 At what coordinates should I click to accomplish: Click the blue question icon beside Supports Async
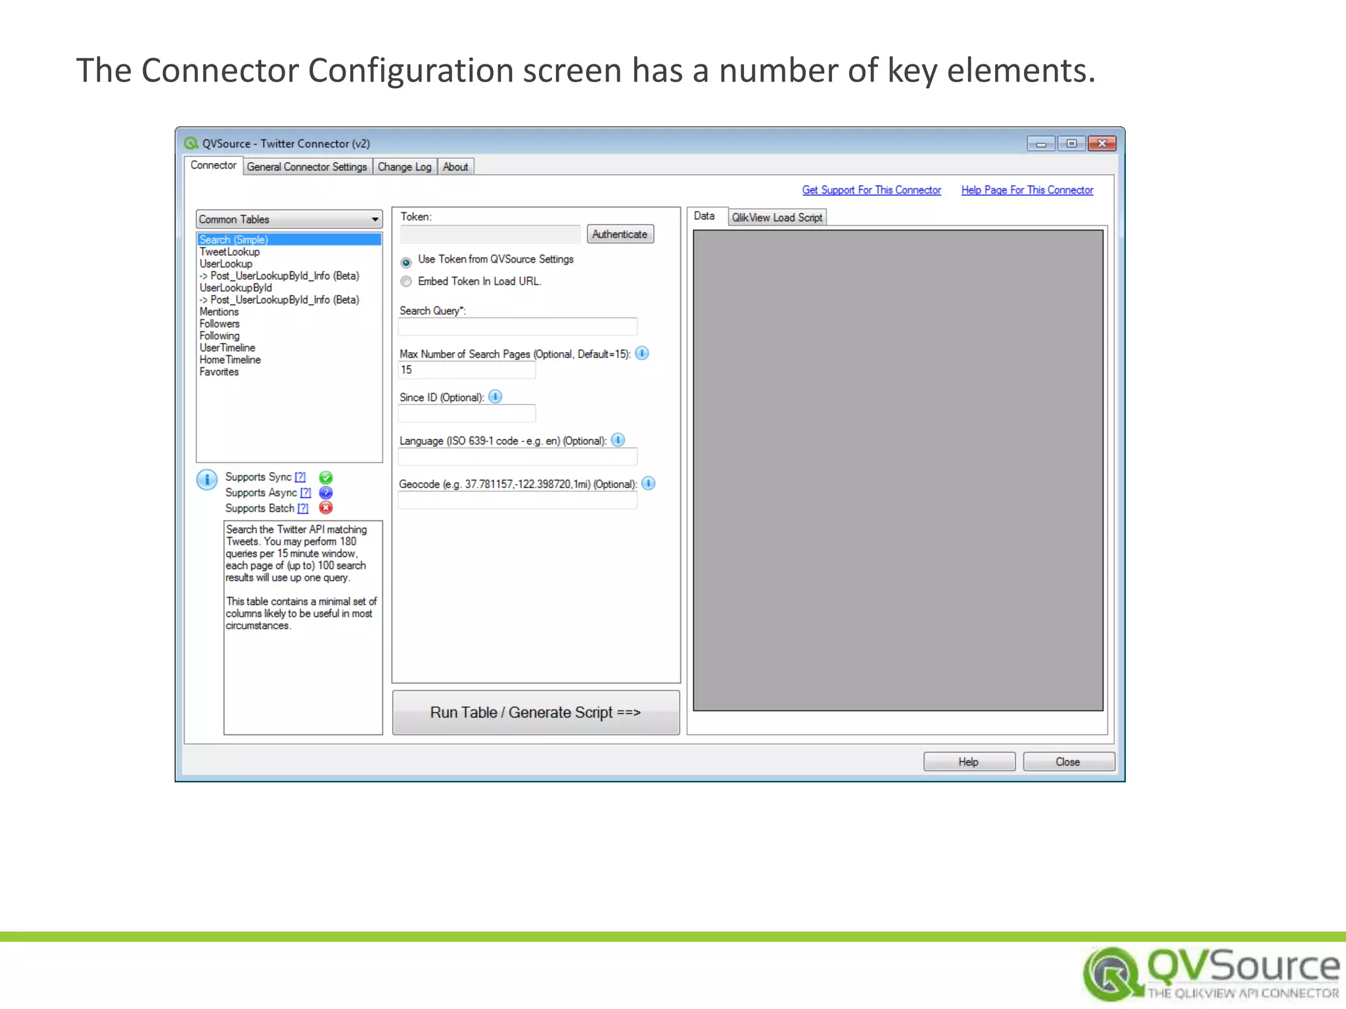[325, 493]
